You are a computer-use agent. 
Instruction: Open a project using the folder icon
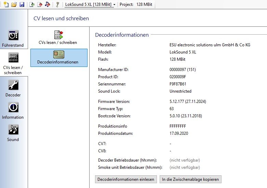coord(14,4)
